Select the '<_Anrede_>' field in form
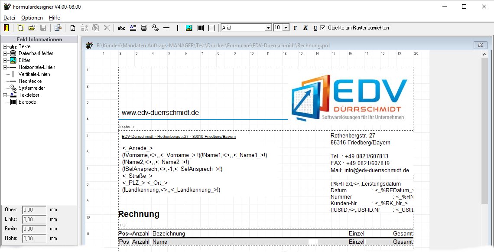The height and width of the screenshot is (252, 494). click(137, 148)
